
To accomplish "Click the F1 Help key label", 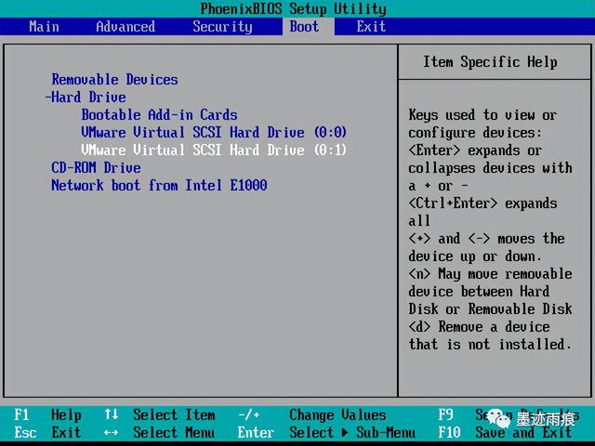I will pyautogui.click(x=47, y=415).
